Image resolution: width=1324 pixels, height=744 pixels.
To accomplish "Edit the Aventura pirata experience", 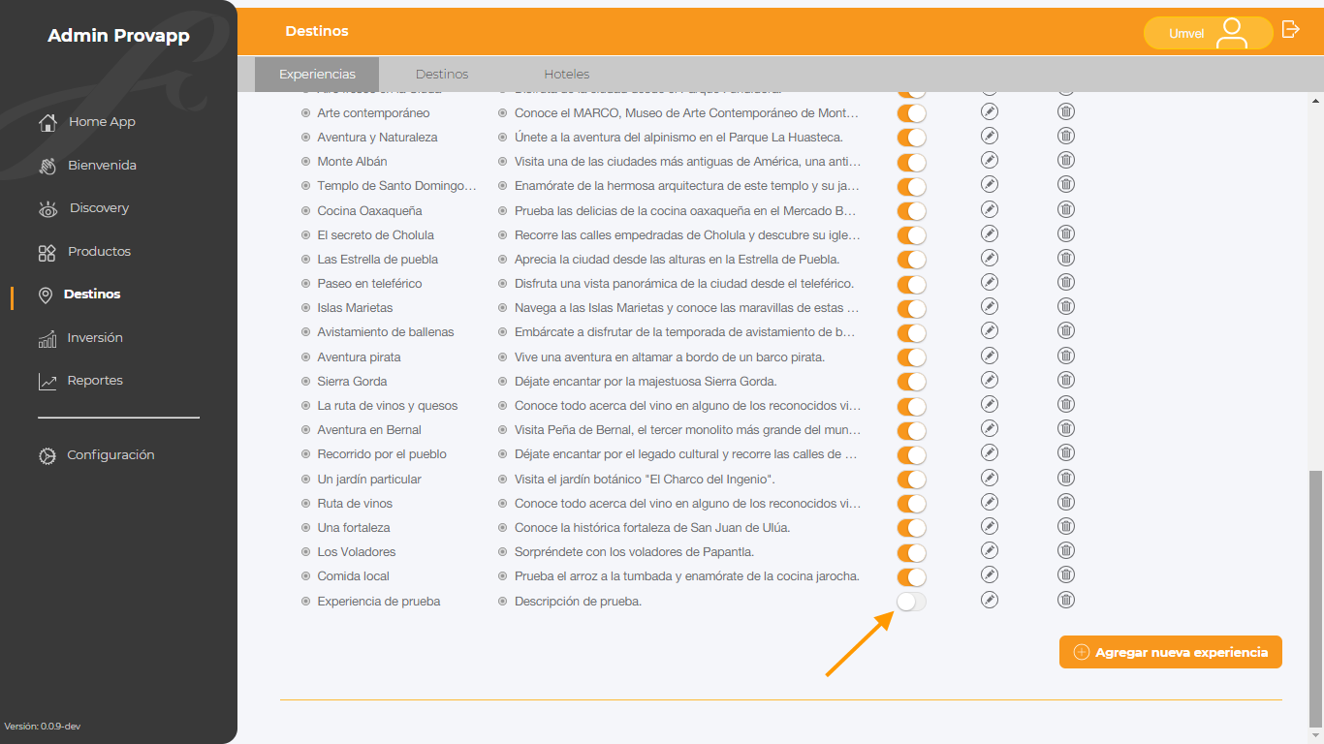I will coord(989,356).
